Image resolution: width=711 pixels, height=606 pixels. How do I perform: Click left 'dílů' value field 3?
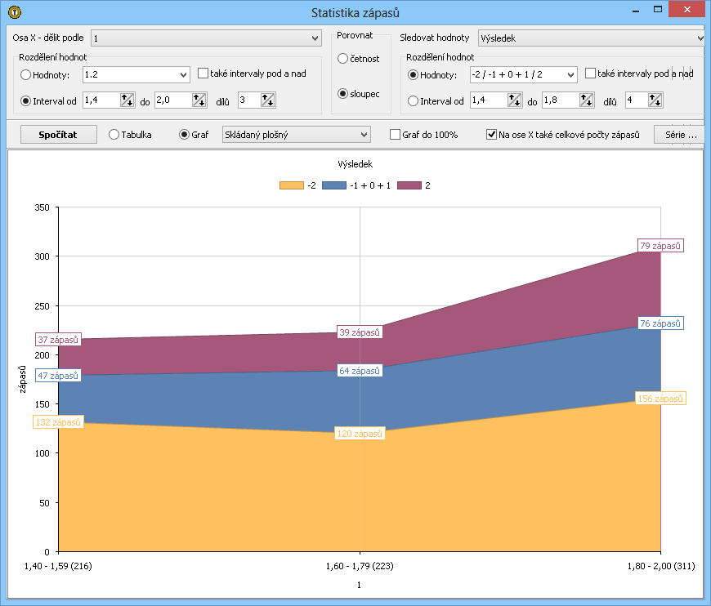pos(249,100)
